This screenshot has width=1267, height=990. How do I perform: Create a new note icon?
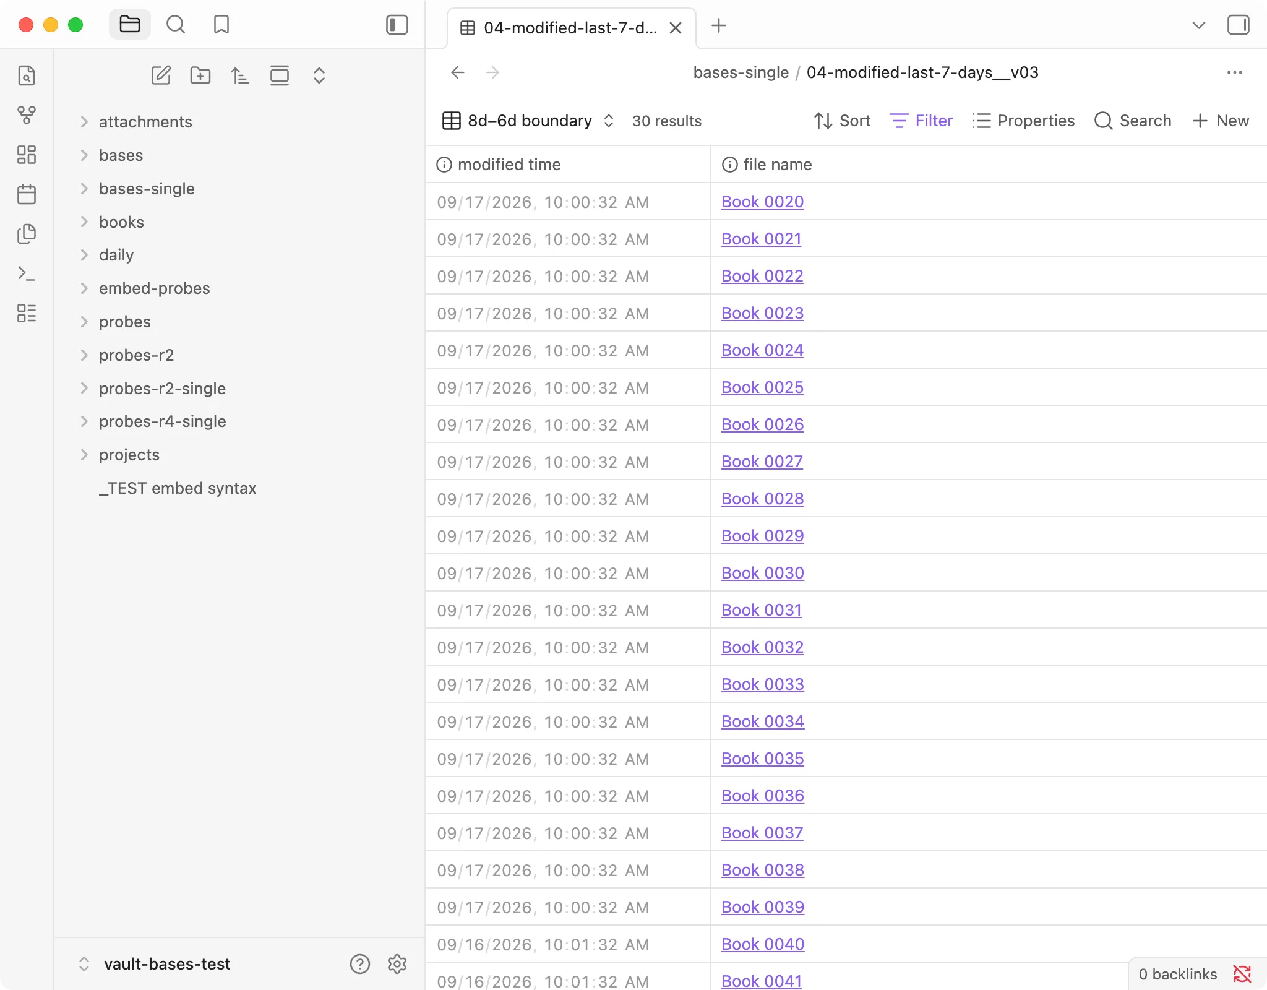[x=161, y=75]
